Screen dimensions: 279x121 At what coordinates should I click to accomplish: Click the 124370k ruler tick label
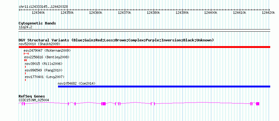[125, 13]
